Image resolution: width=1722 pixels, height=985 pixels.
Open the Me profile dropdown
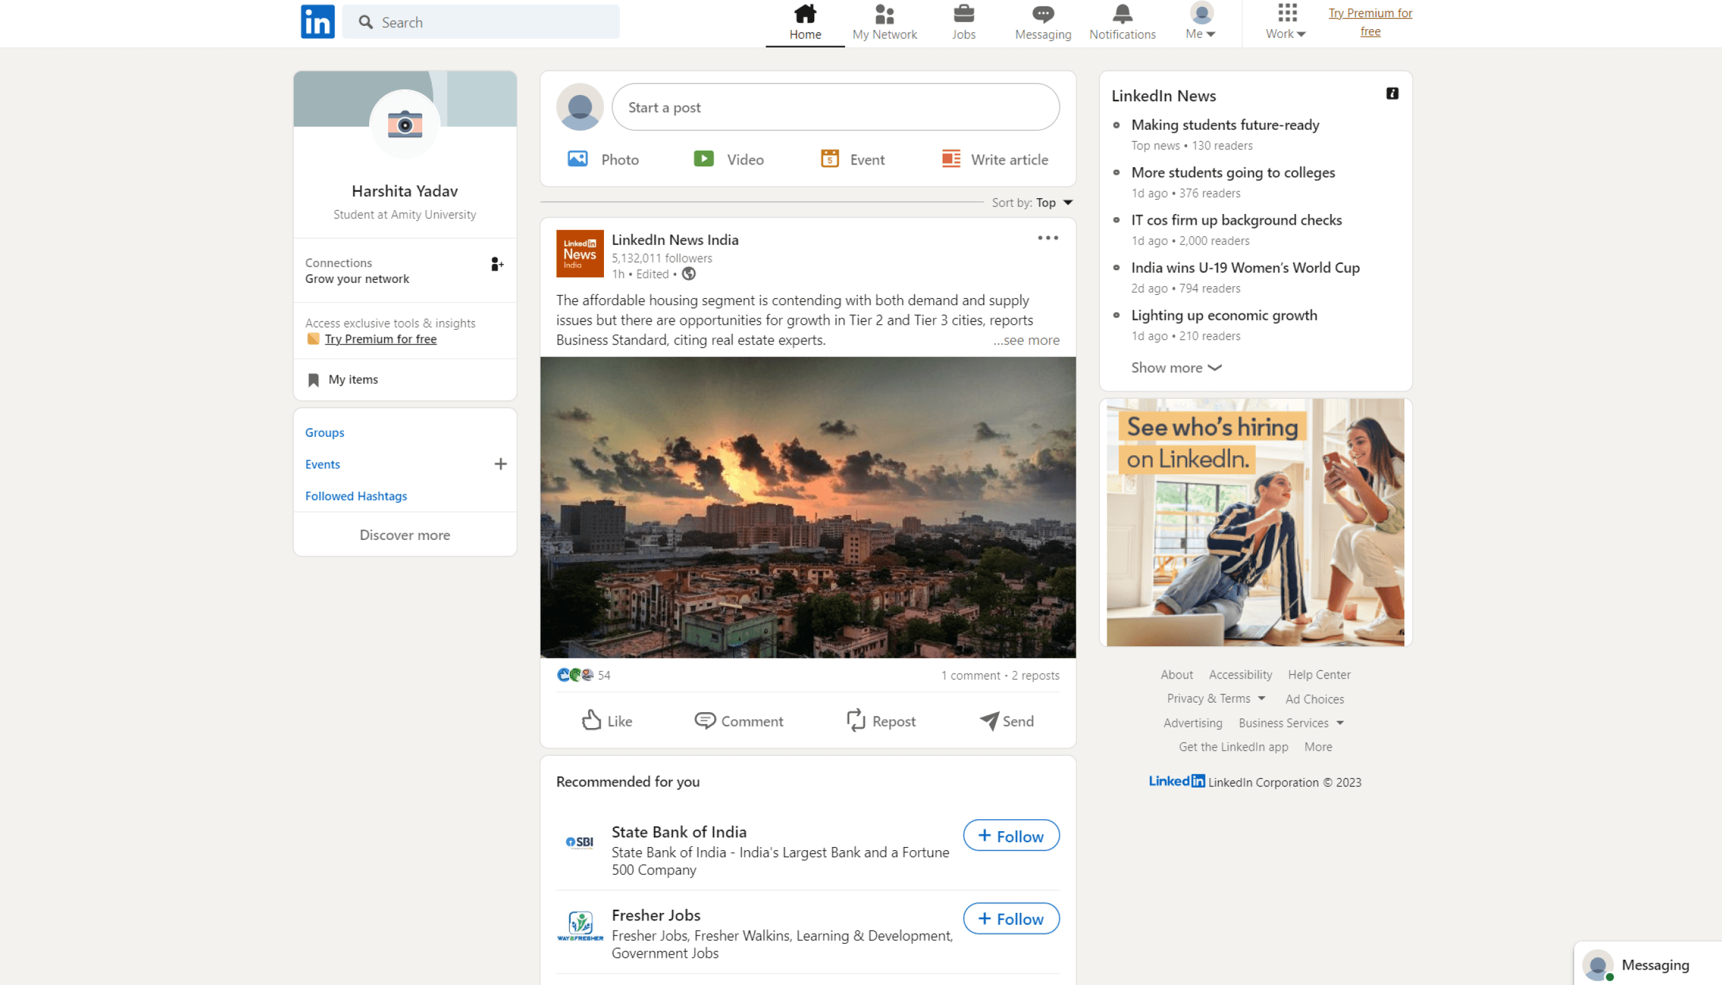(x=1200, y=22)
